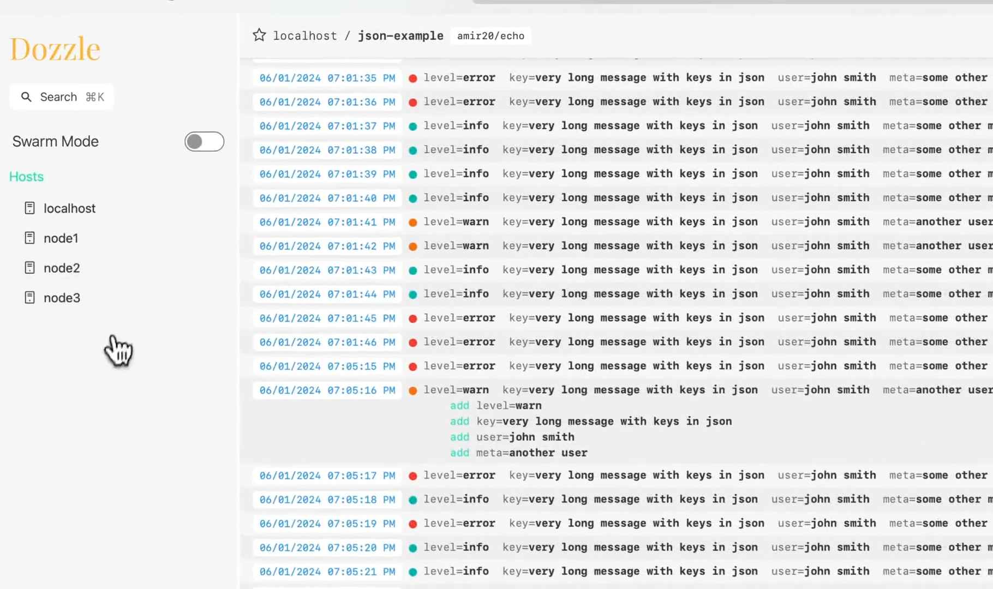
Task: Enable the Swarm Mode toggle
Action: pos(204,142)
